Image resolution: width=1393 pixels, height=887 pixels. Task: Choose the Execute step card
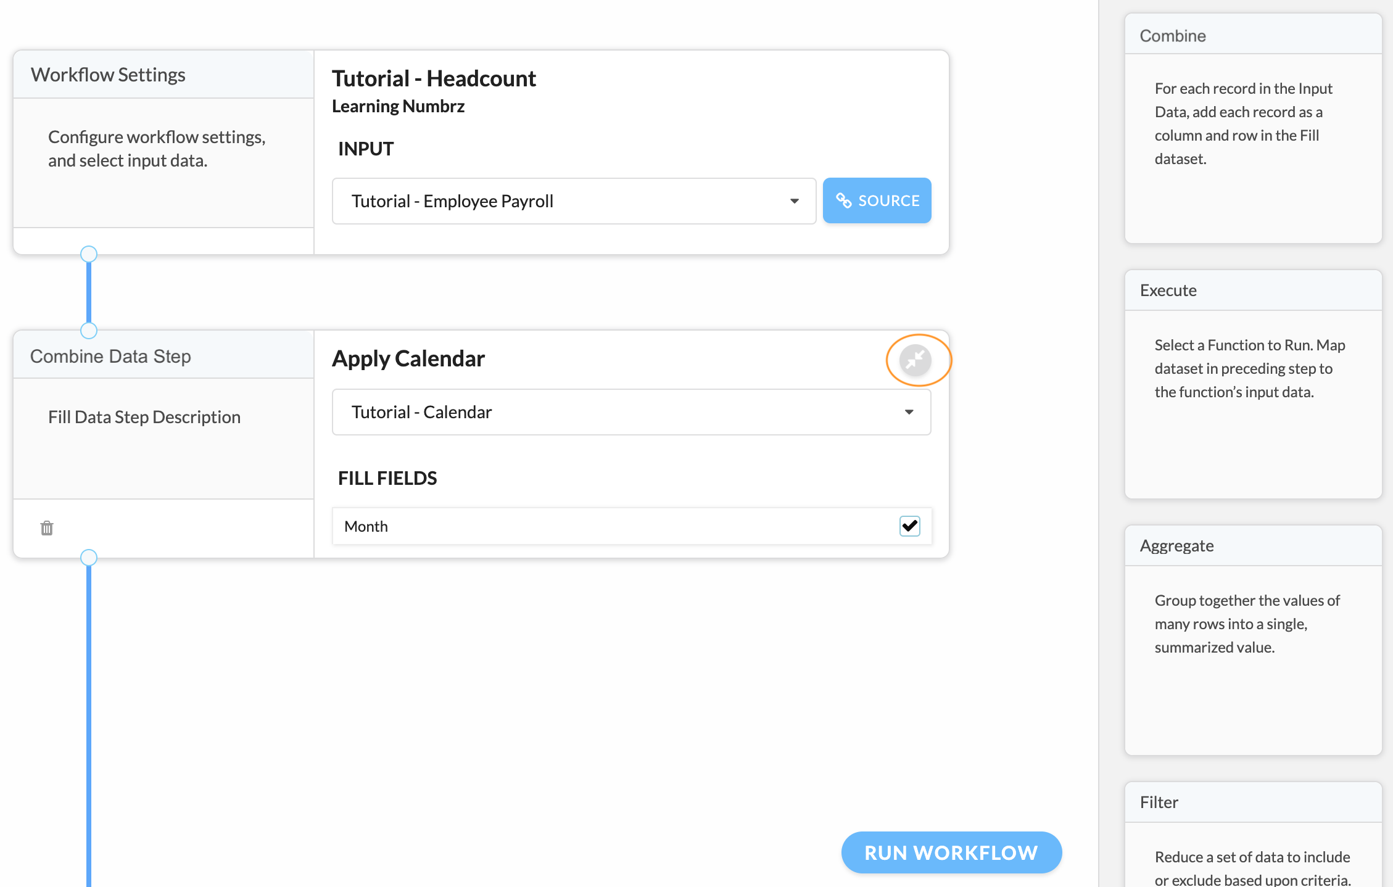(x=1253, y=384)
